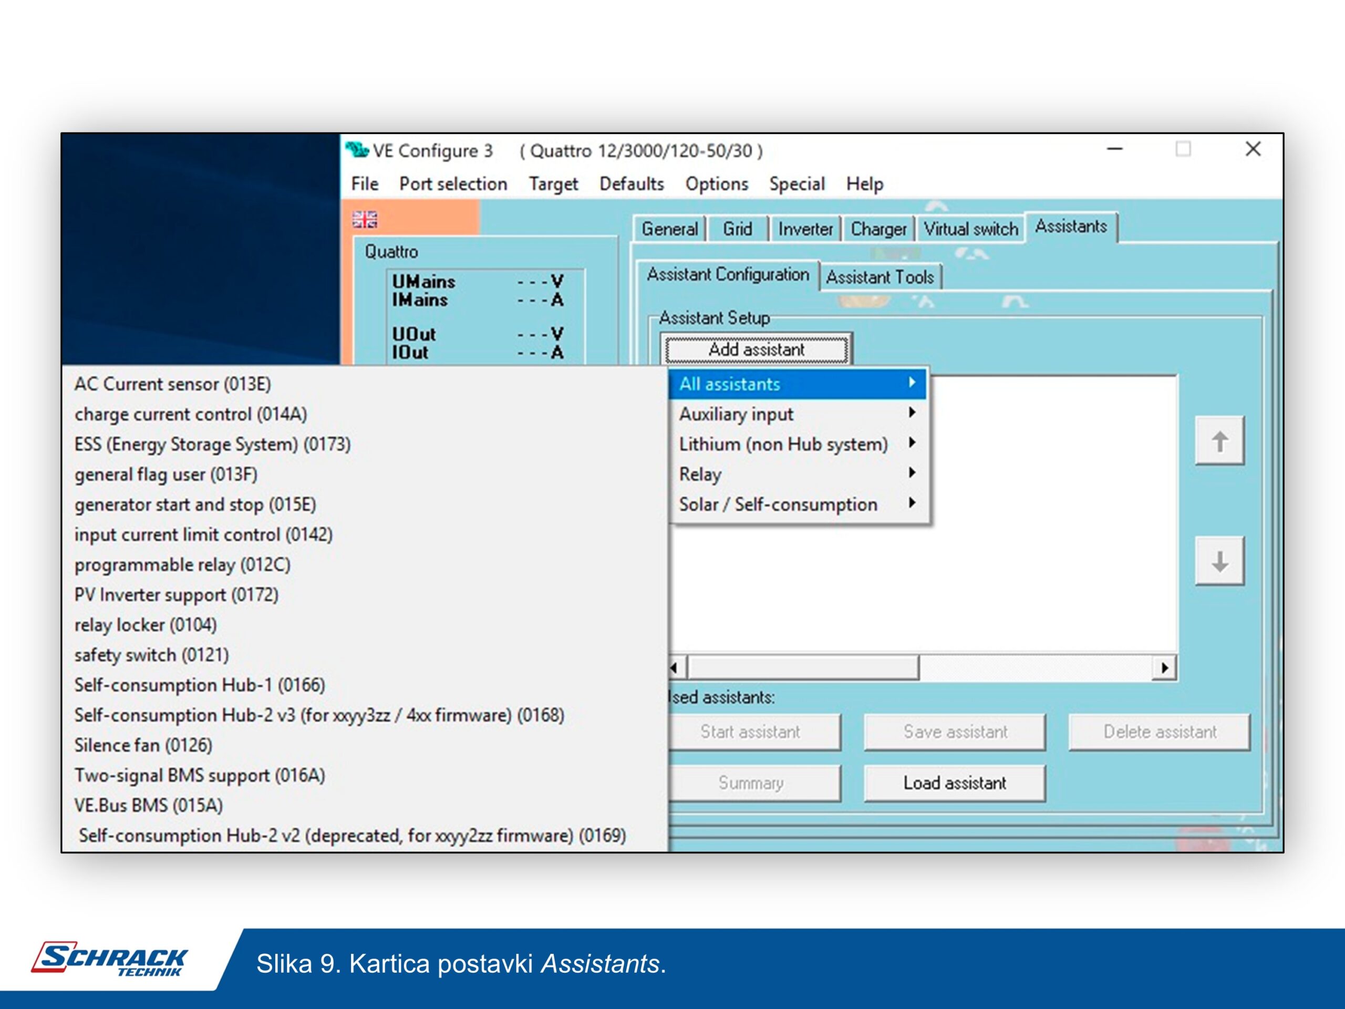Click the move assistant up arrow
This screenshot has height=1009, width=1345.
tap(1219, 441)
